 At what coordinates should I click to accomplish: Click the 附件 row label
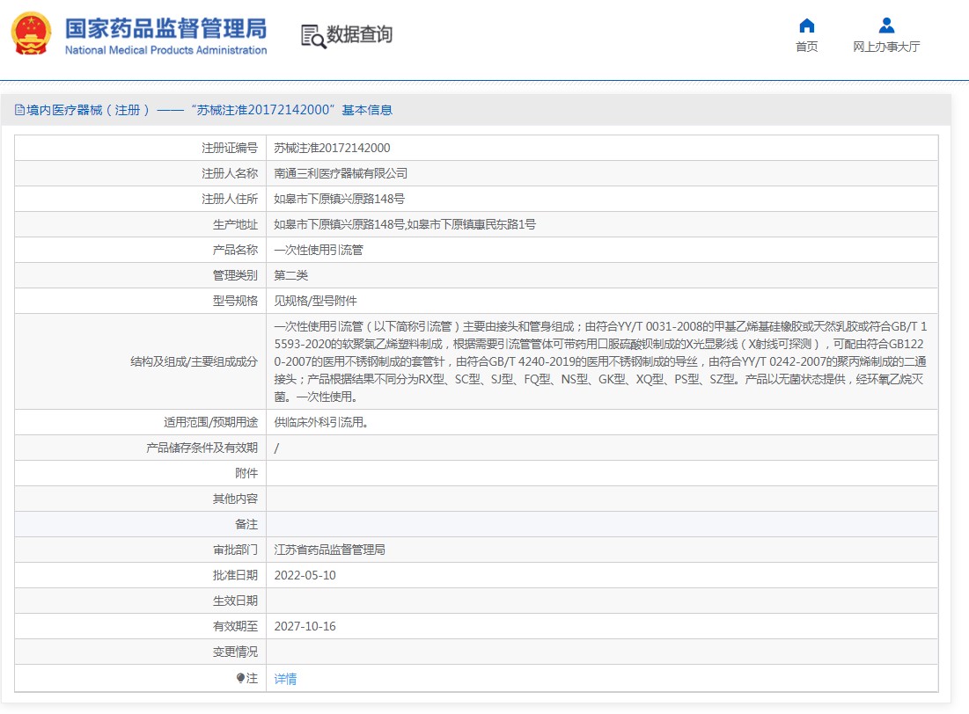246,473
